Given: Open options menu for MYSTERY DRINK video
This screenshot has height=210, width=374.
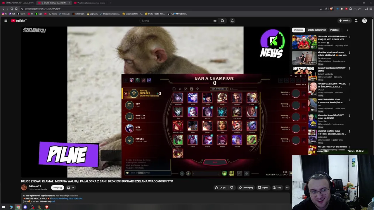Looking at the screenshot, I should click(349, 68).
